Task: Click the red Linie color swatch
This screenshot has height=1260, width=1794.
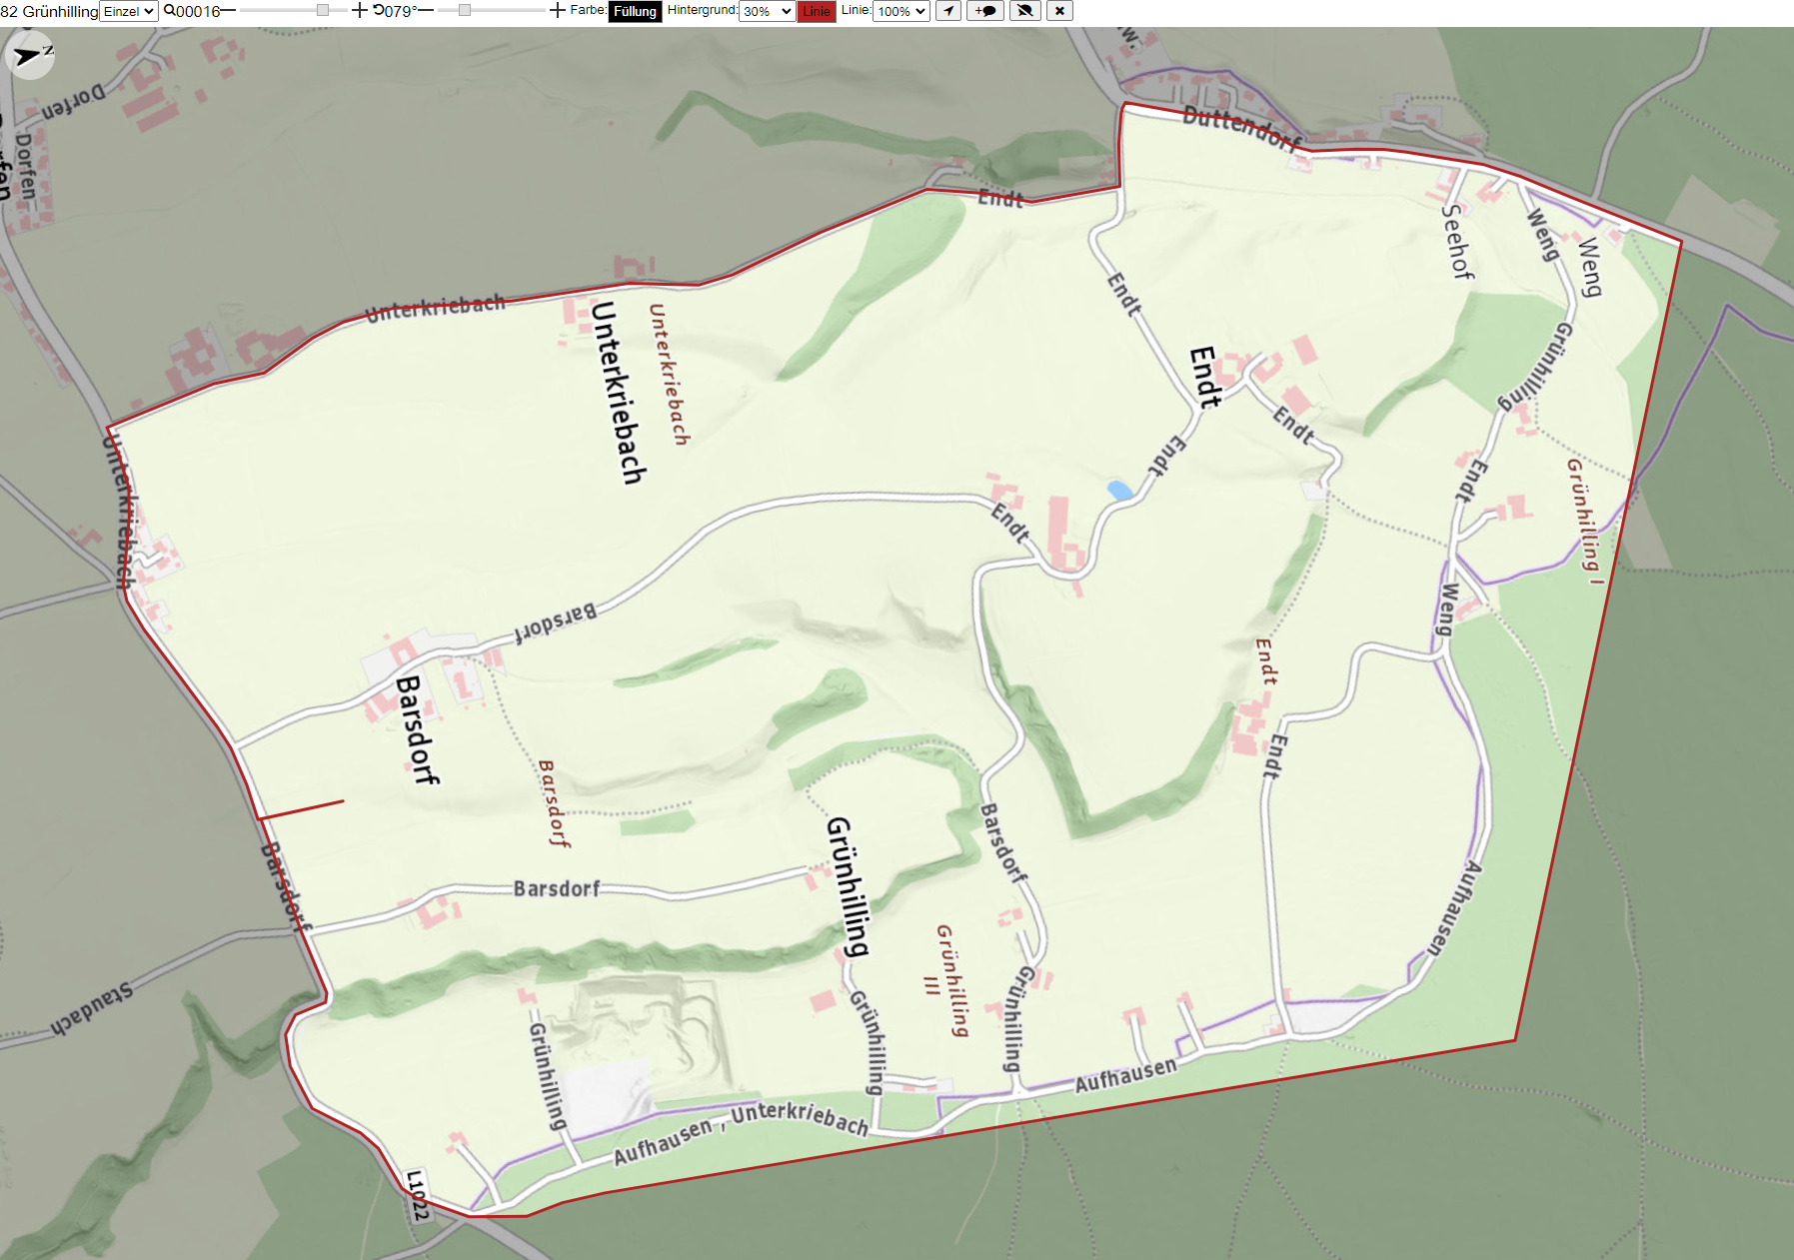Action: [817, 11]
